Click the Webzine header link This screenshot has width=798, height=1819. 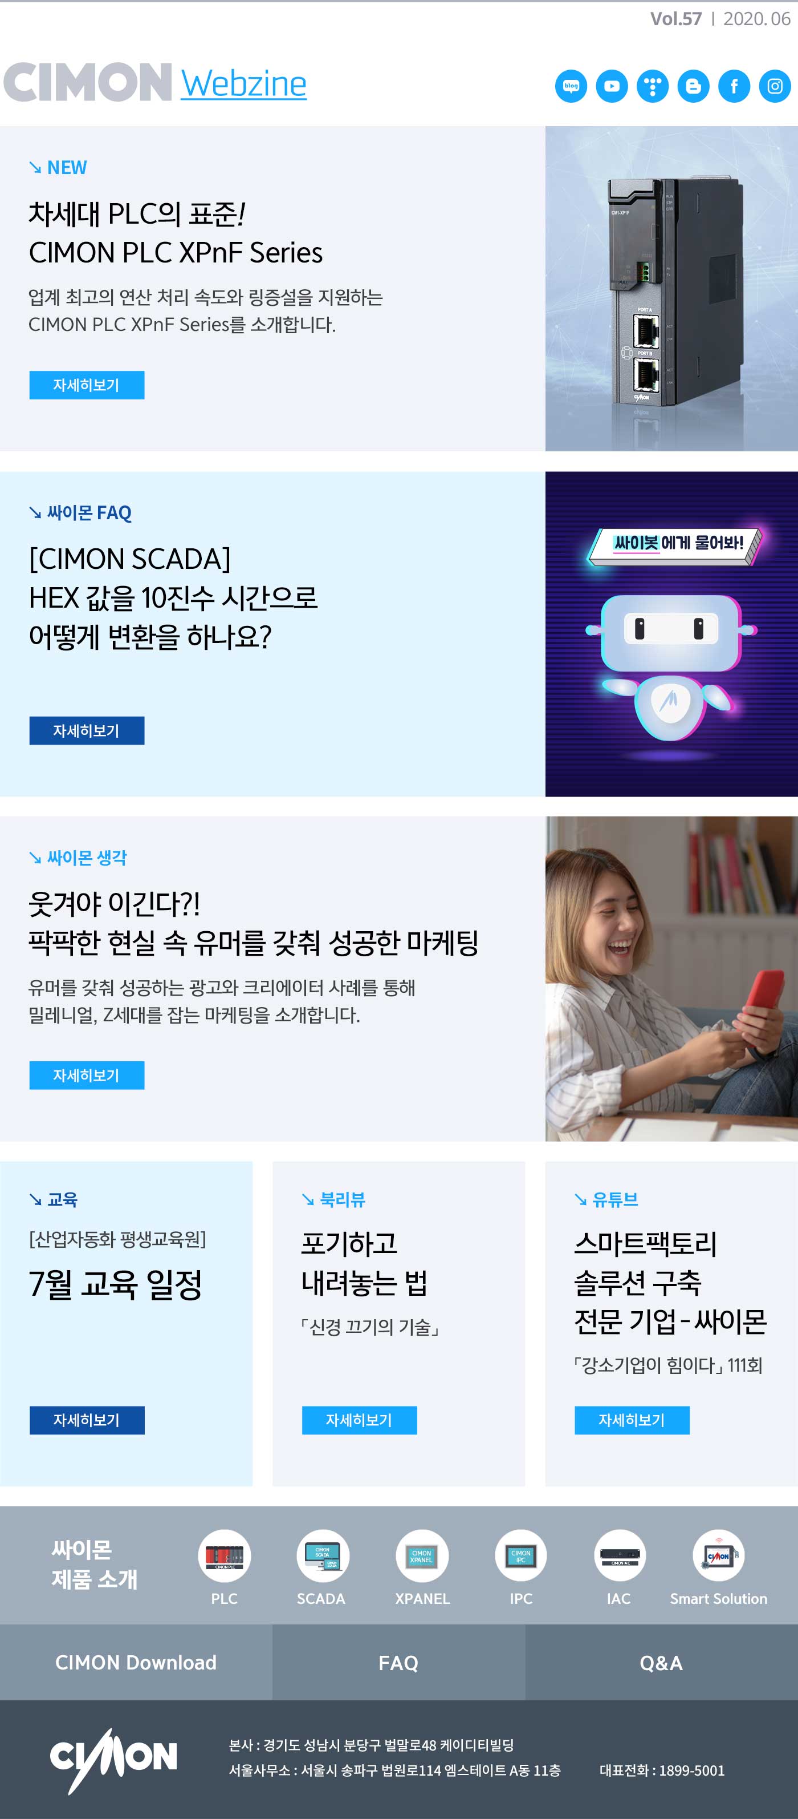click(244, 84)
